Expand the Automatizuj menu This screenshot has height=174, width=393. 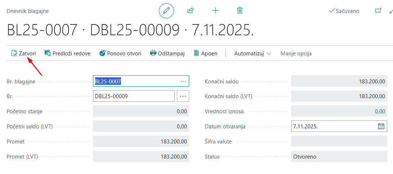253,54
